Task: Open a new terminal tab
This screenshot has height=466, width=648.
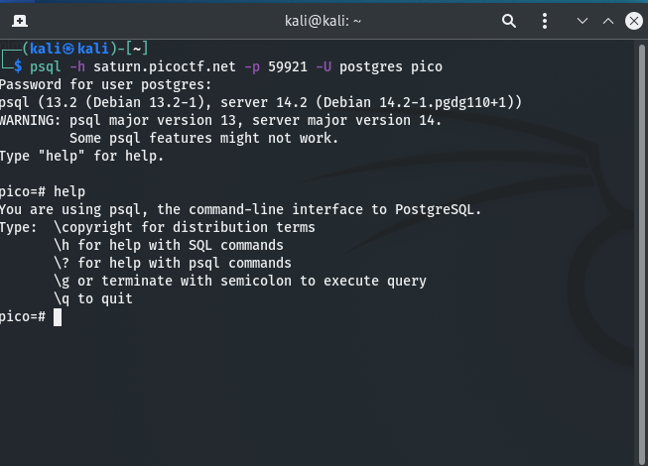Action: (20, 20)
